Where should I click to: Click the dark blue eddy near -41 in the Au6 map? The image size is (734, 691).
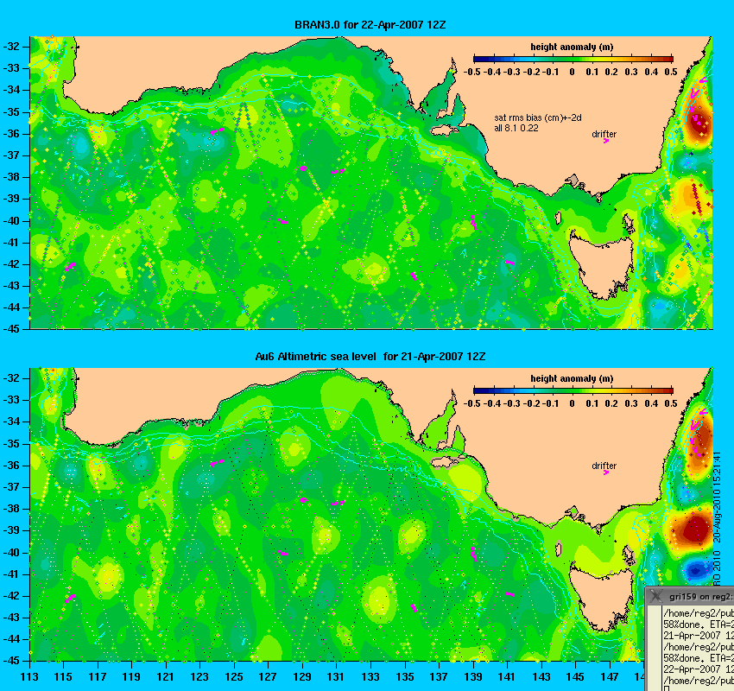(696, 569)
